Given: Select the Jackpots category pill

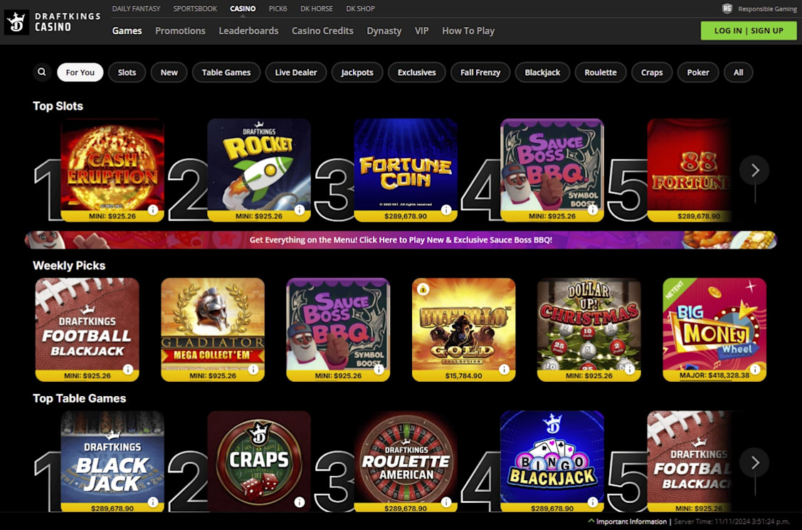Looking at the screenshot, I should click(x=357, y=72).
